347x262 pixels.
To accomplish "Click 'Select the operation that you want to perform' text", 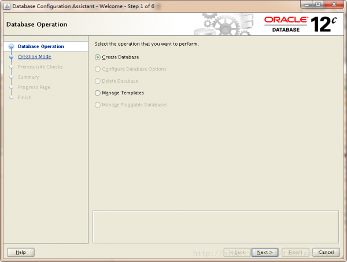I will 147,44.
